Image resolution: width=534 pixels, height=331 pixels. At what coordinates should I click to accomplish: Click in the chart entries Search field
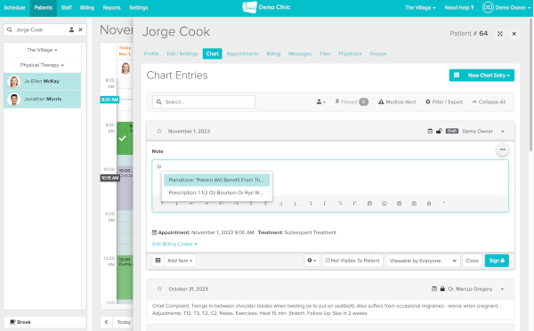point(204,101)
